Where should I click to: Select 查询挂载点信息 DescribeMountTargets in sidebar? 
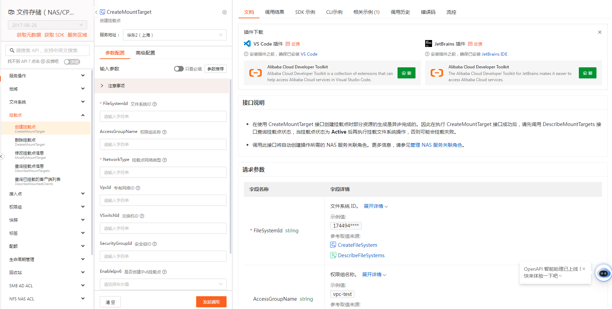pos(47,168)
